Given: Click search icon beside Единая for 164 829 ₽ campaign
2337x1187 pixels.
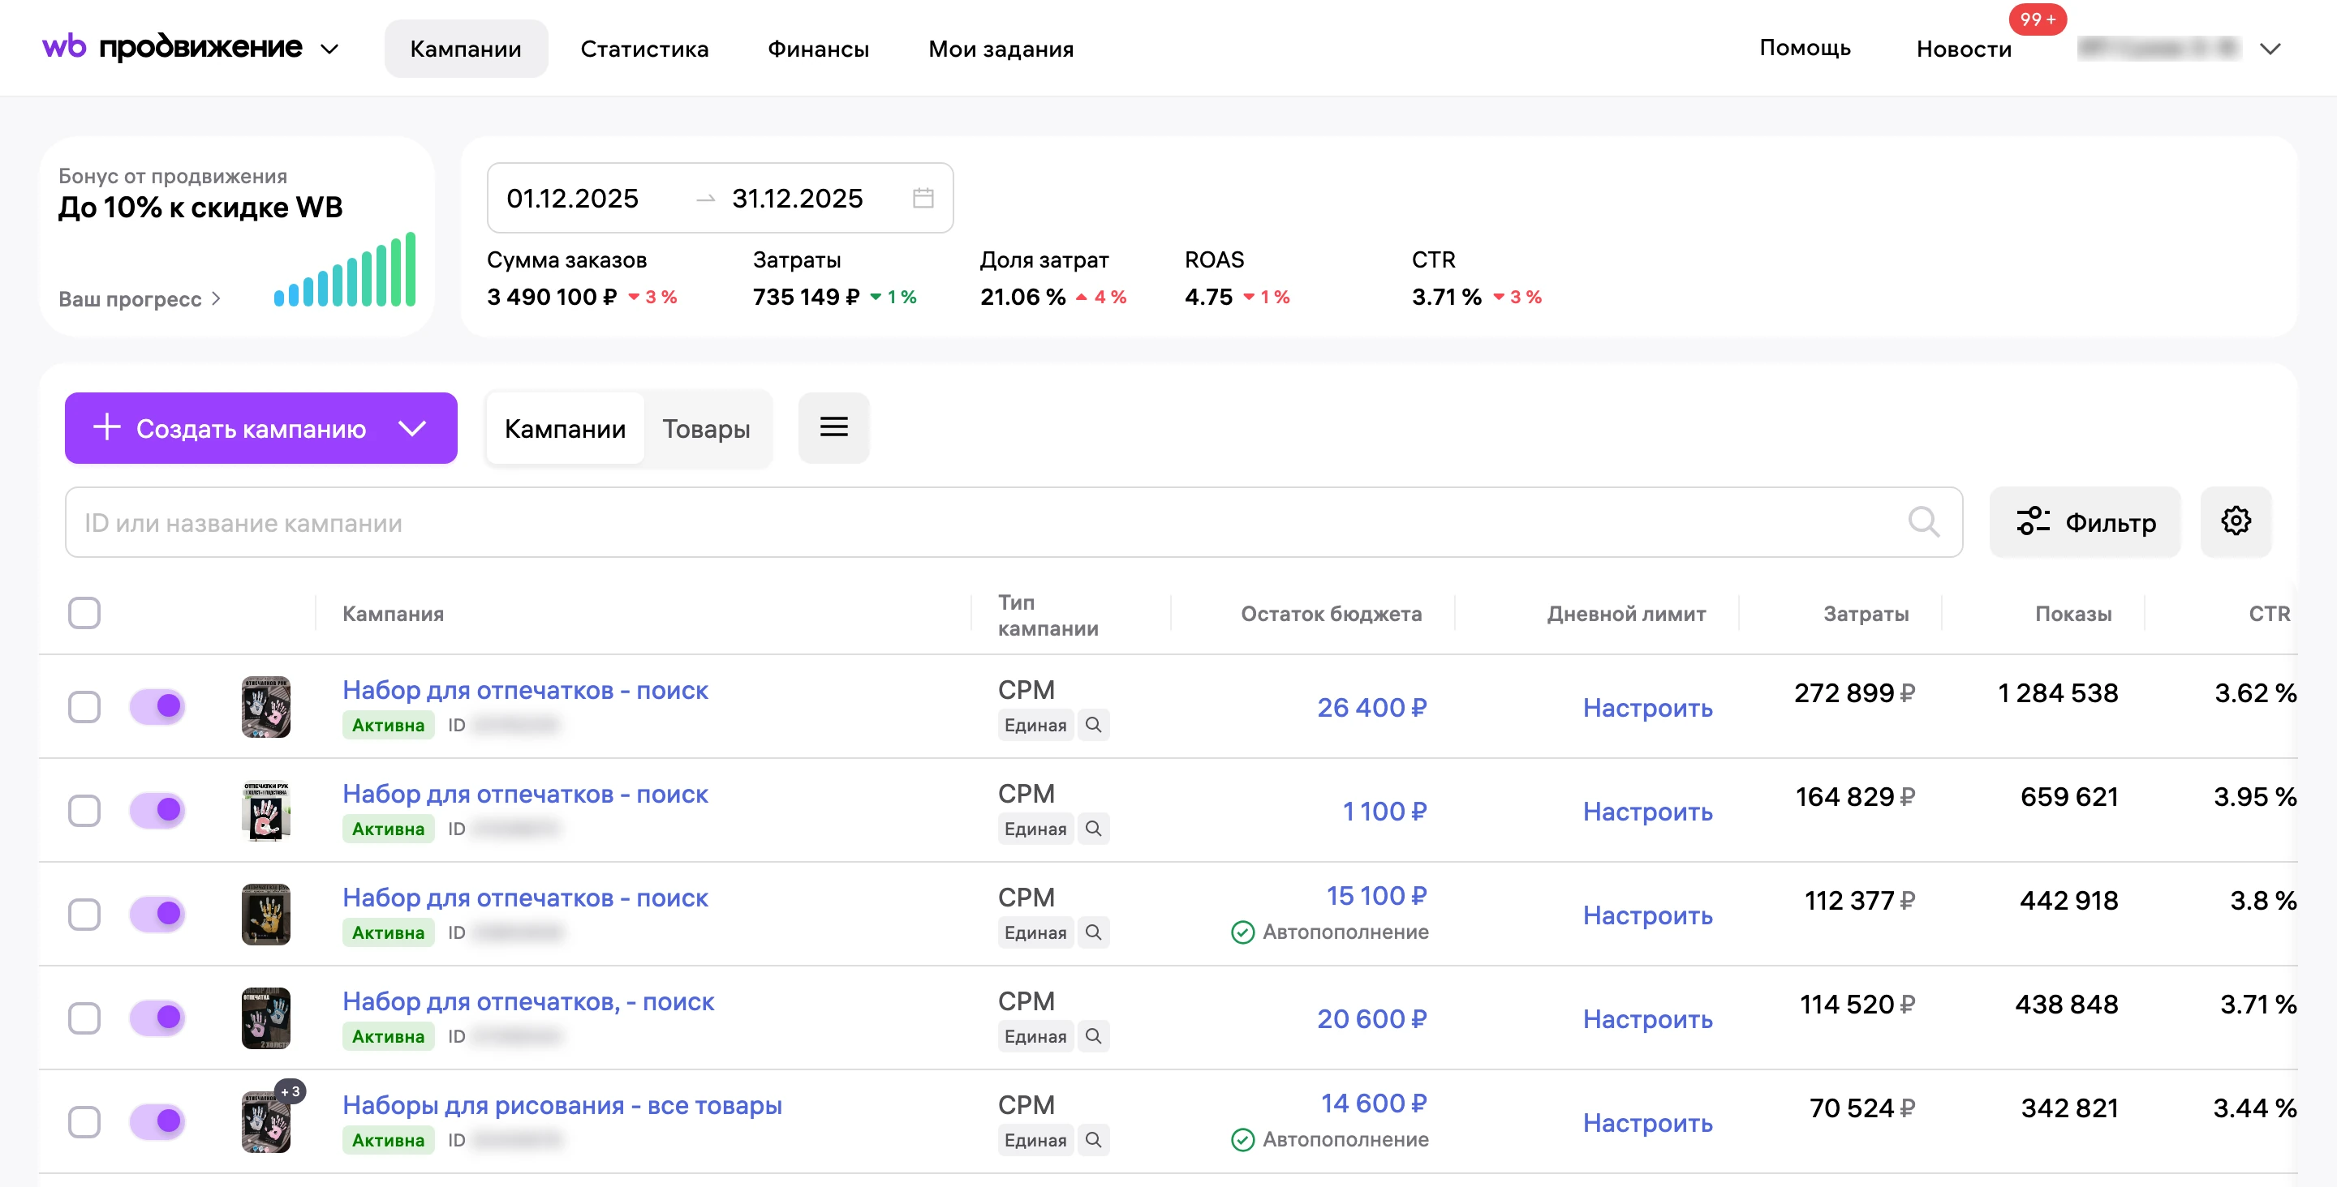Looking at the screenshot, I should pyautogui.click(x=1093, y=829).
